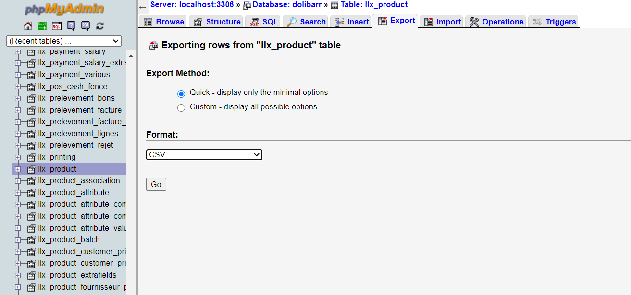Open the llx_prelevement_lignes table link
631x295 pixels.
click(x=78, y=134)
